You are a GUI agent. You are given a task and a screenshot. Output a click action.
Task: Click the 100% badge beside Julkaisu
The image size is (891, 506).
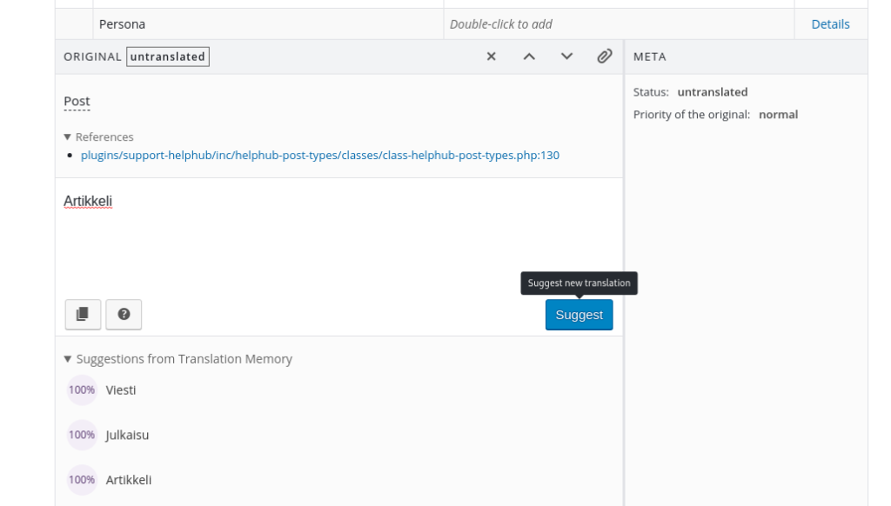click(82, 435)
